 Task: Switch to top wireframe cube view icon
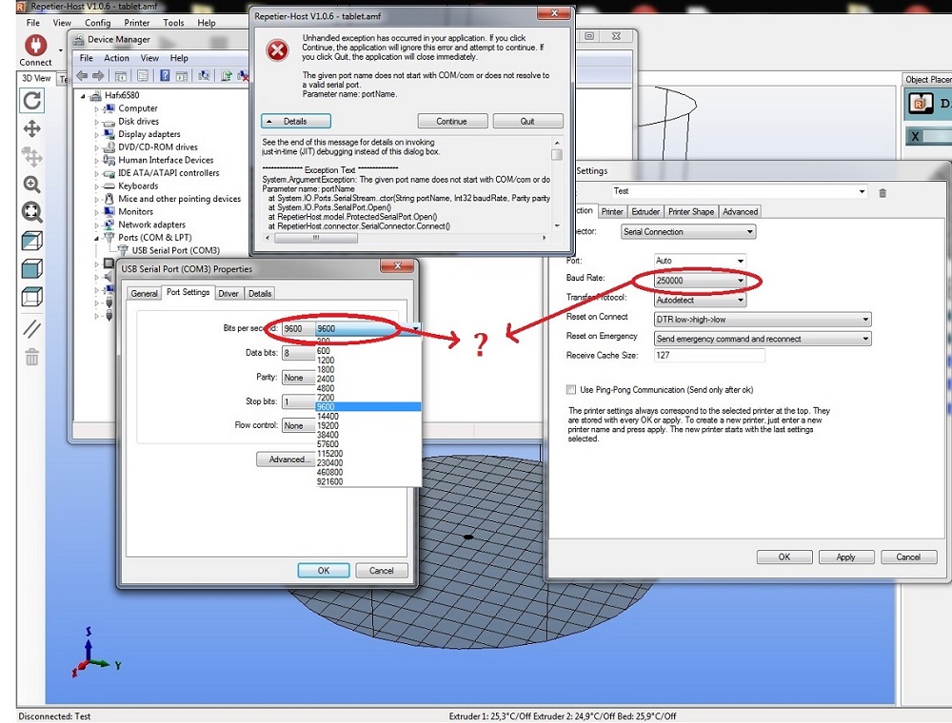point(31,297)
